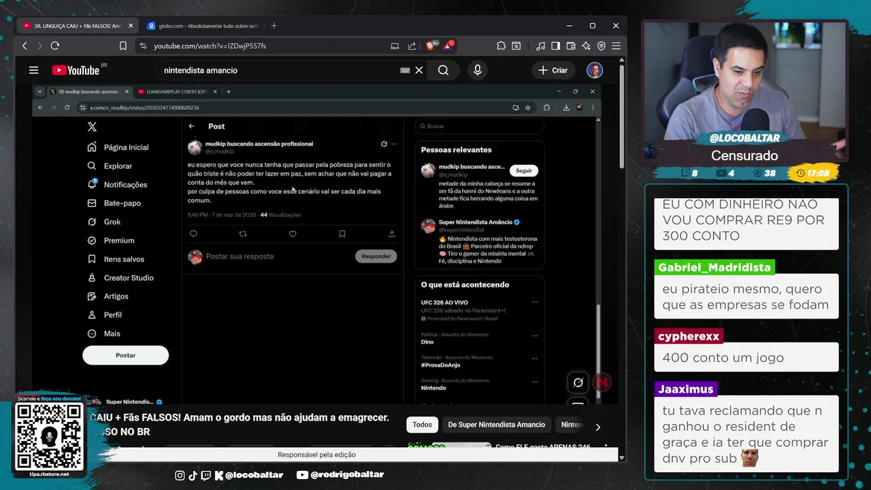Open the Brave VPN shield icon

[x=602, y=46]
